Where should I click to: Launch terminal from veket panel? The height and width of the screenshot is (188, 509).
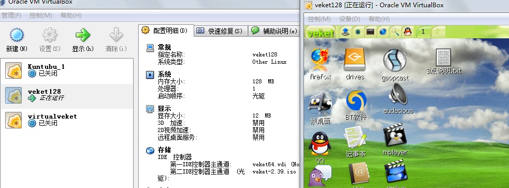[370, 32]
